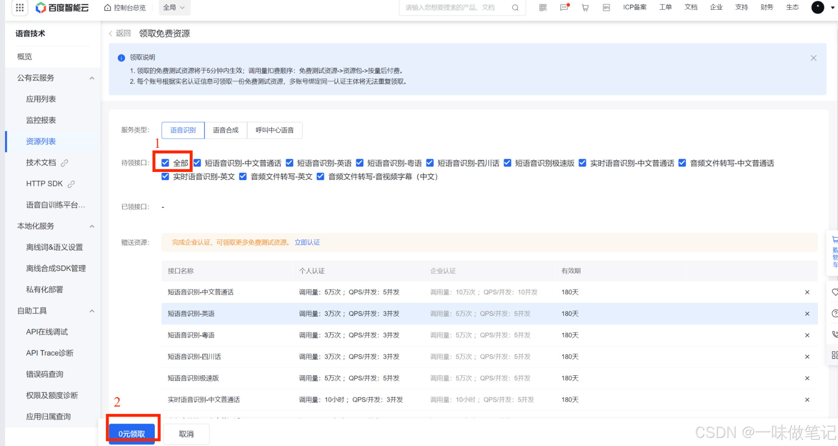Switch to the 语音合成 service tab

[x=226, y=130]
